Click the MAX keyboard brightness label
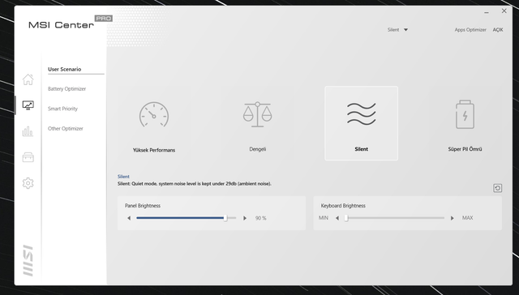519x295 pixels. (467, 218)
